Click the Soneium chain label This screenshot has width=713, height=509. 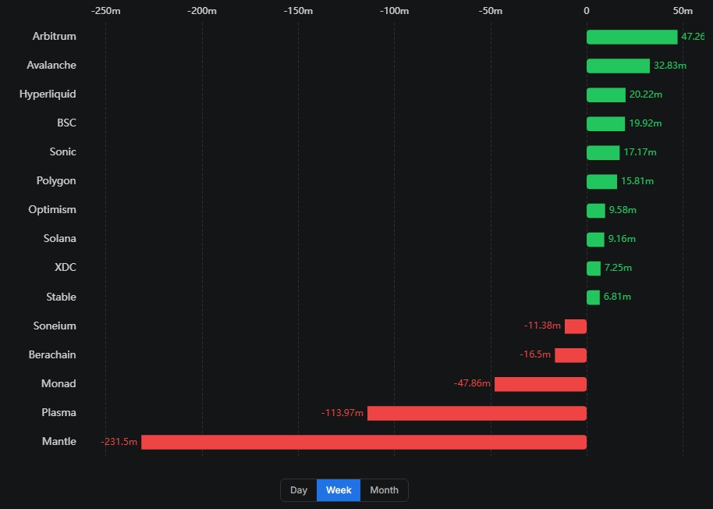pyautogui.click(x=55, y=326)
